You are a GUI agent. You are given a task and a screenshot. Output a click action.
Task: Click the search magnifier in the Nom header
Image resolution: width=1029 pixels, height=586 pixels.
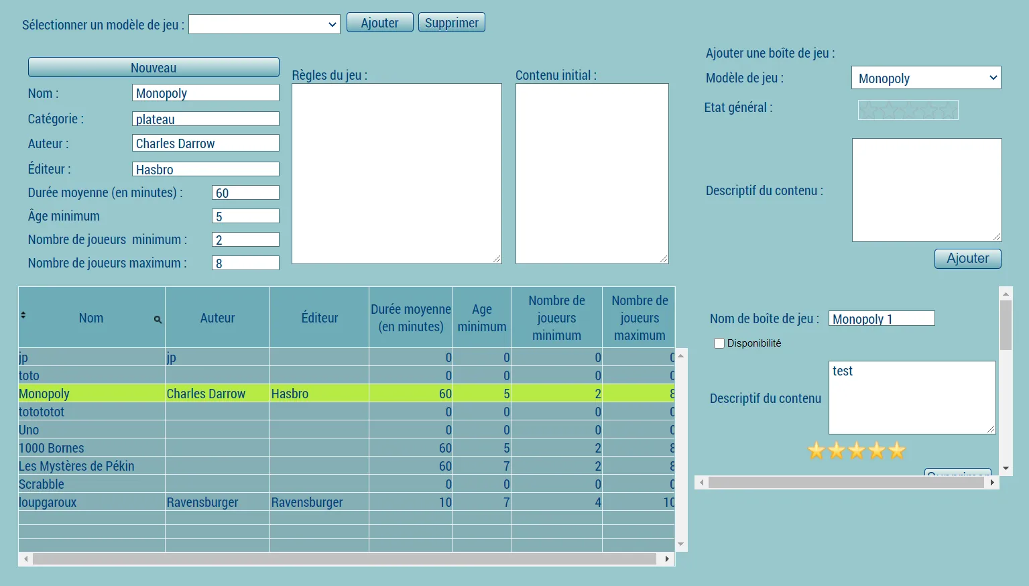pyautogui.click(x=158, y=319)
